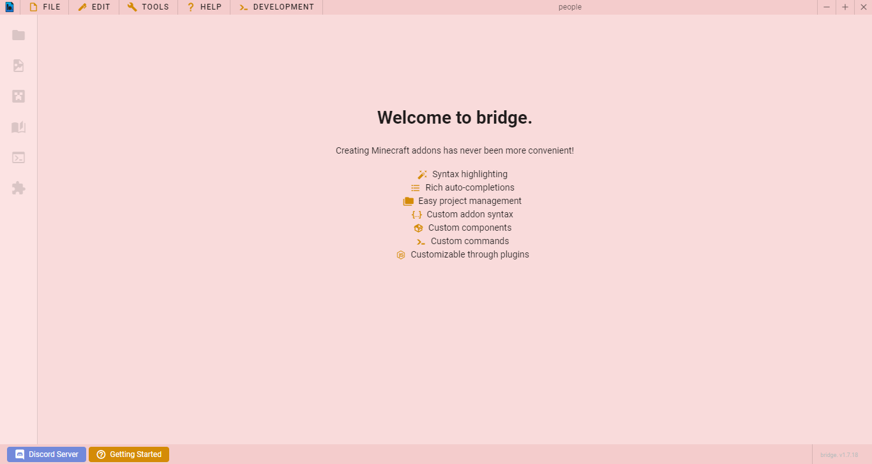Click the bridge app logo icon
The height and width of the screenshot is (464, 872).
[x=10, y=7]
